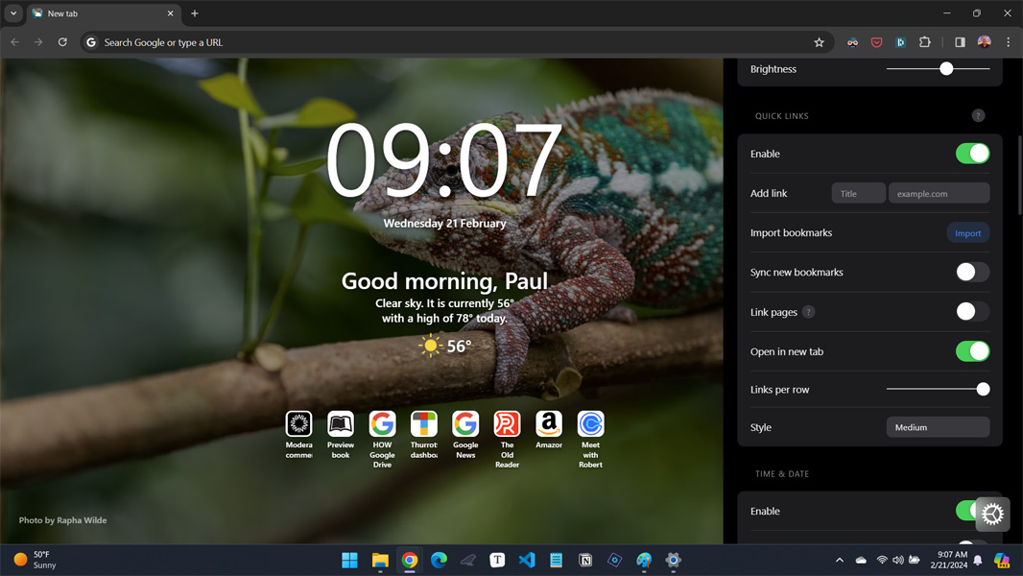Open the Google News quick link

pyautogui.click(x=465, y=423)
